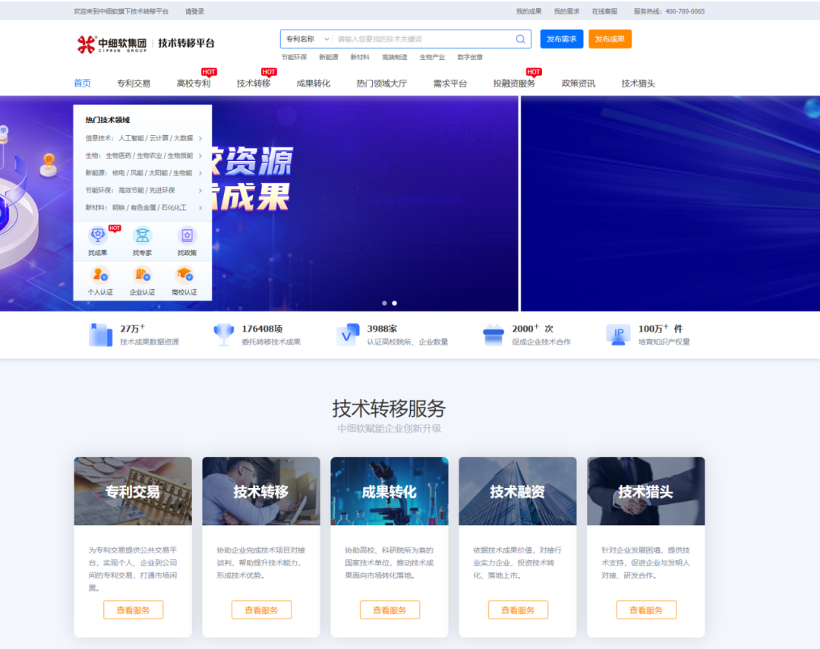This screenshot has width=820, height=649.
Task: Expand the 新能源 category arrow
Action: [x=200, y=173]
